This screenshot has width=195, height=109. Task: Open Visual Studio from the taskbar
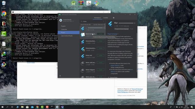62,107
